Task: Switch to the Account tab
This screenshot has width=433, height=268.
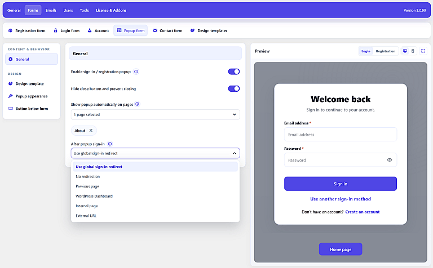Action: point(98,30)
